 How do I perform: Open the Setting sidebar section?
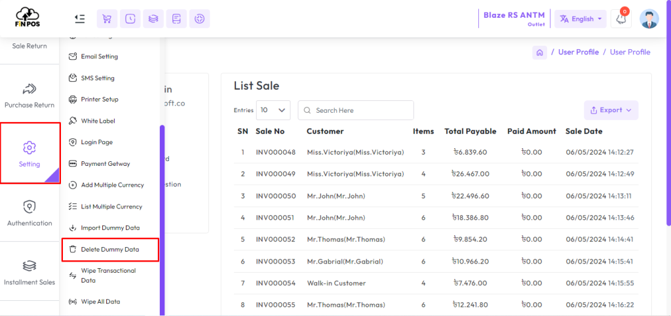click(x=29, y=153)
